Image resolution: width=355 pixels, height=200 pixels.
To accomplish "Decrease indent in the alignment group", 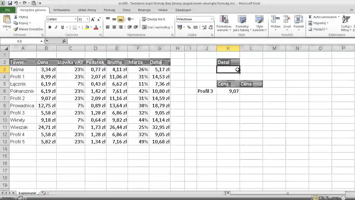I will coord(130,27).
